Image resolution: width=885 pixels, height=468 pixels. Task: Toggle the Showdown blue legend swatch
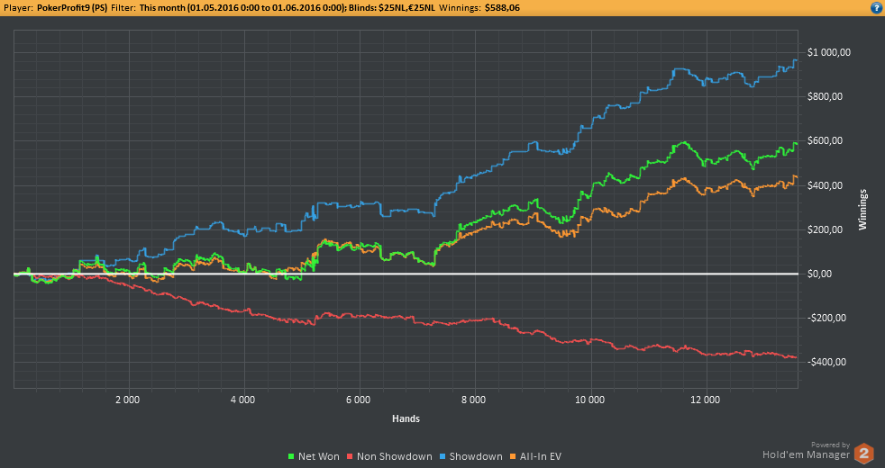coord(442,456)
